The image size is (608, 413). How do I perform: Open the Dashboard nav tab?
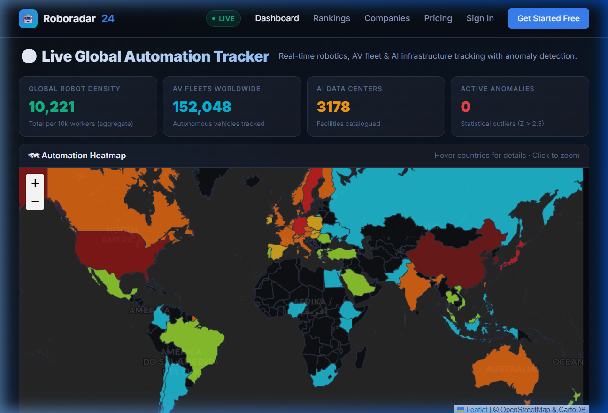click(277, 18)
